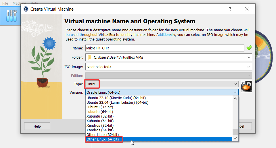
Task: Click the partially hidden Cancel button
Action: coord(245,126)
